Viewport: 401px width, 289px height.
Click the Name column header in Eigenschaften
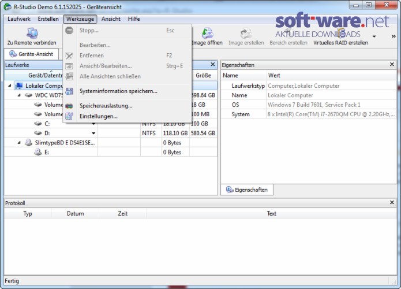click(243, 75)
